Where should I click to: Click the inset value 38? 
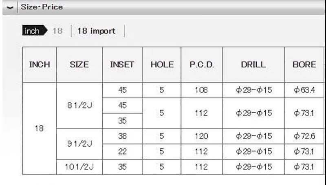(122, 136)
